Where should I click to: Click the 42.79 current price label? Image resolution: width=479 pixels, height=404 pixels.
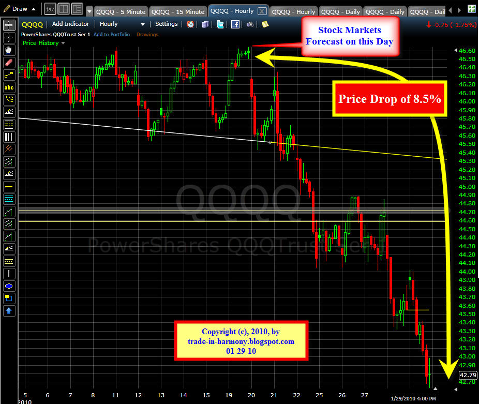(468, 375)
